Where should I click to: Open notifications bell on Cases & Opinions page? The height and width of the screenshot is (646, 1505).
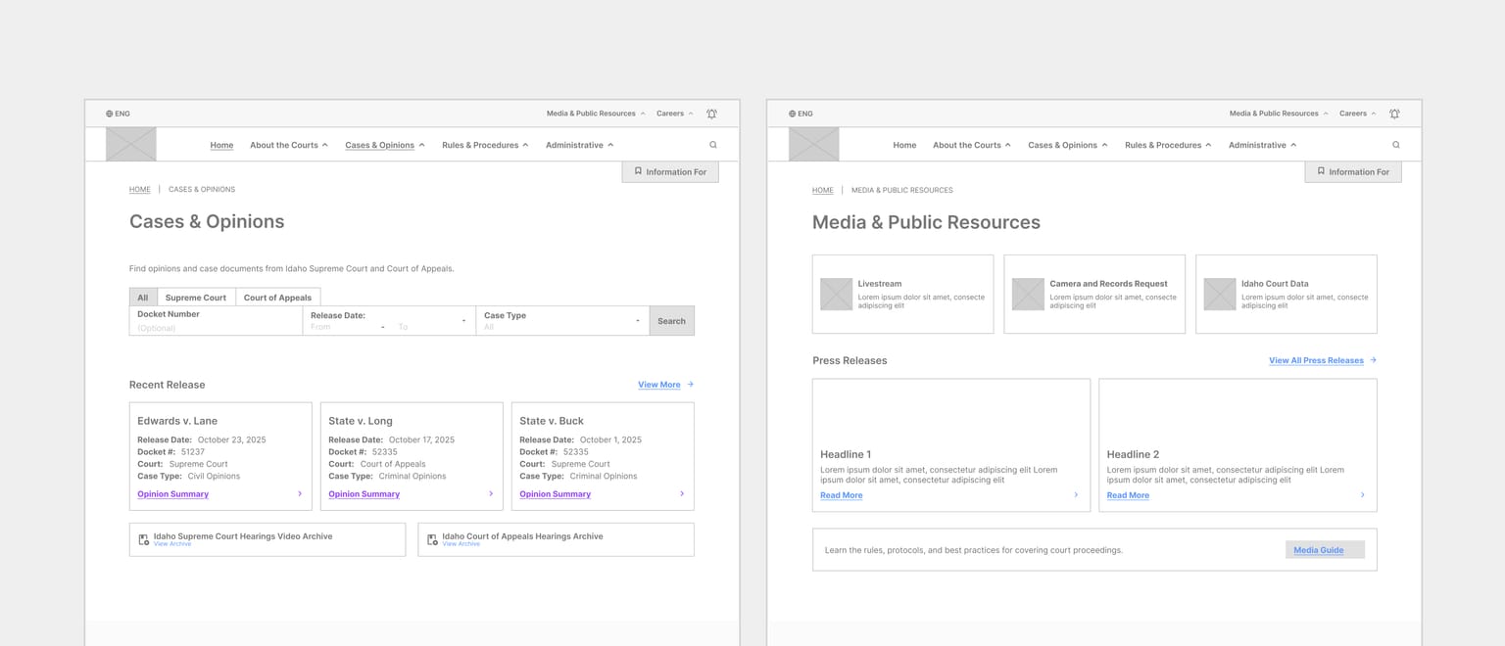tap(711, 114)
